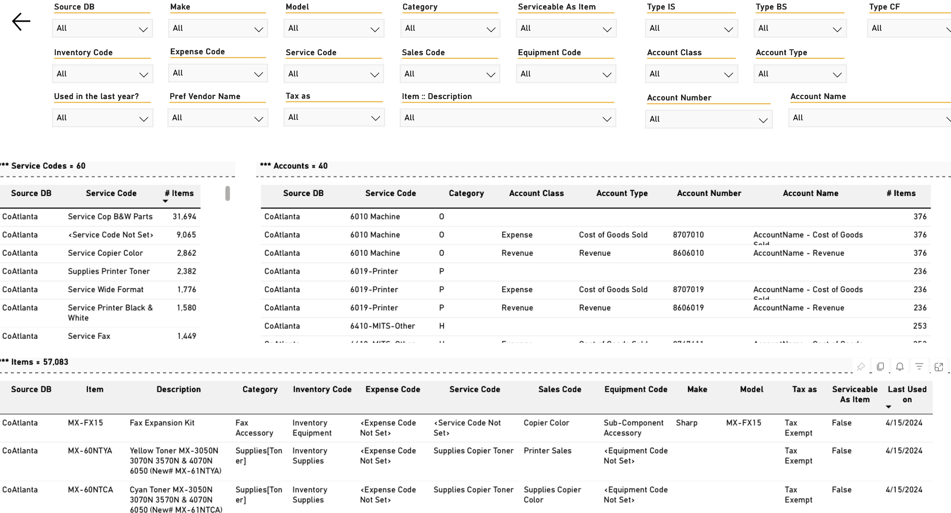Open the Expense Code dropdown
Screen dimensions: 951x513
click(x=218, y=73)
